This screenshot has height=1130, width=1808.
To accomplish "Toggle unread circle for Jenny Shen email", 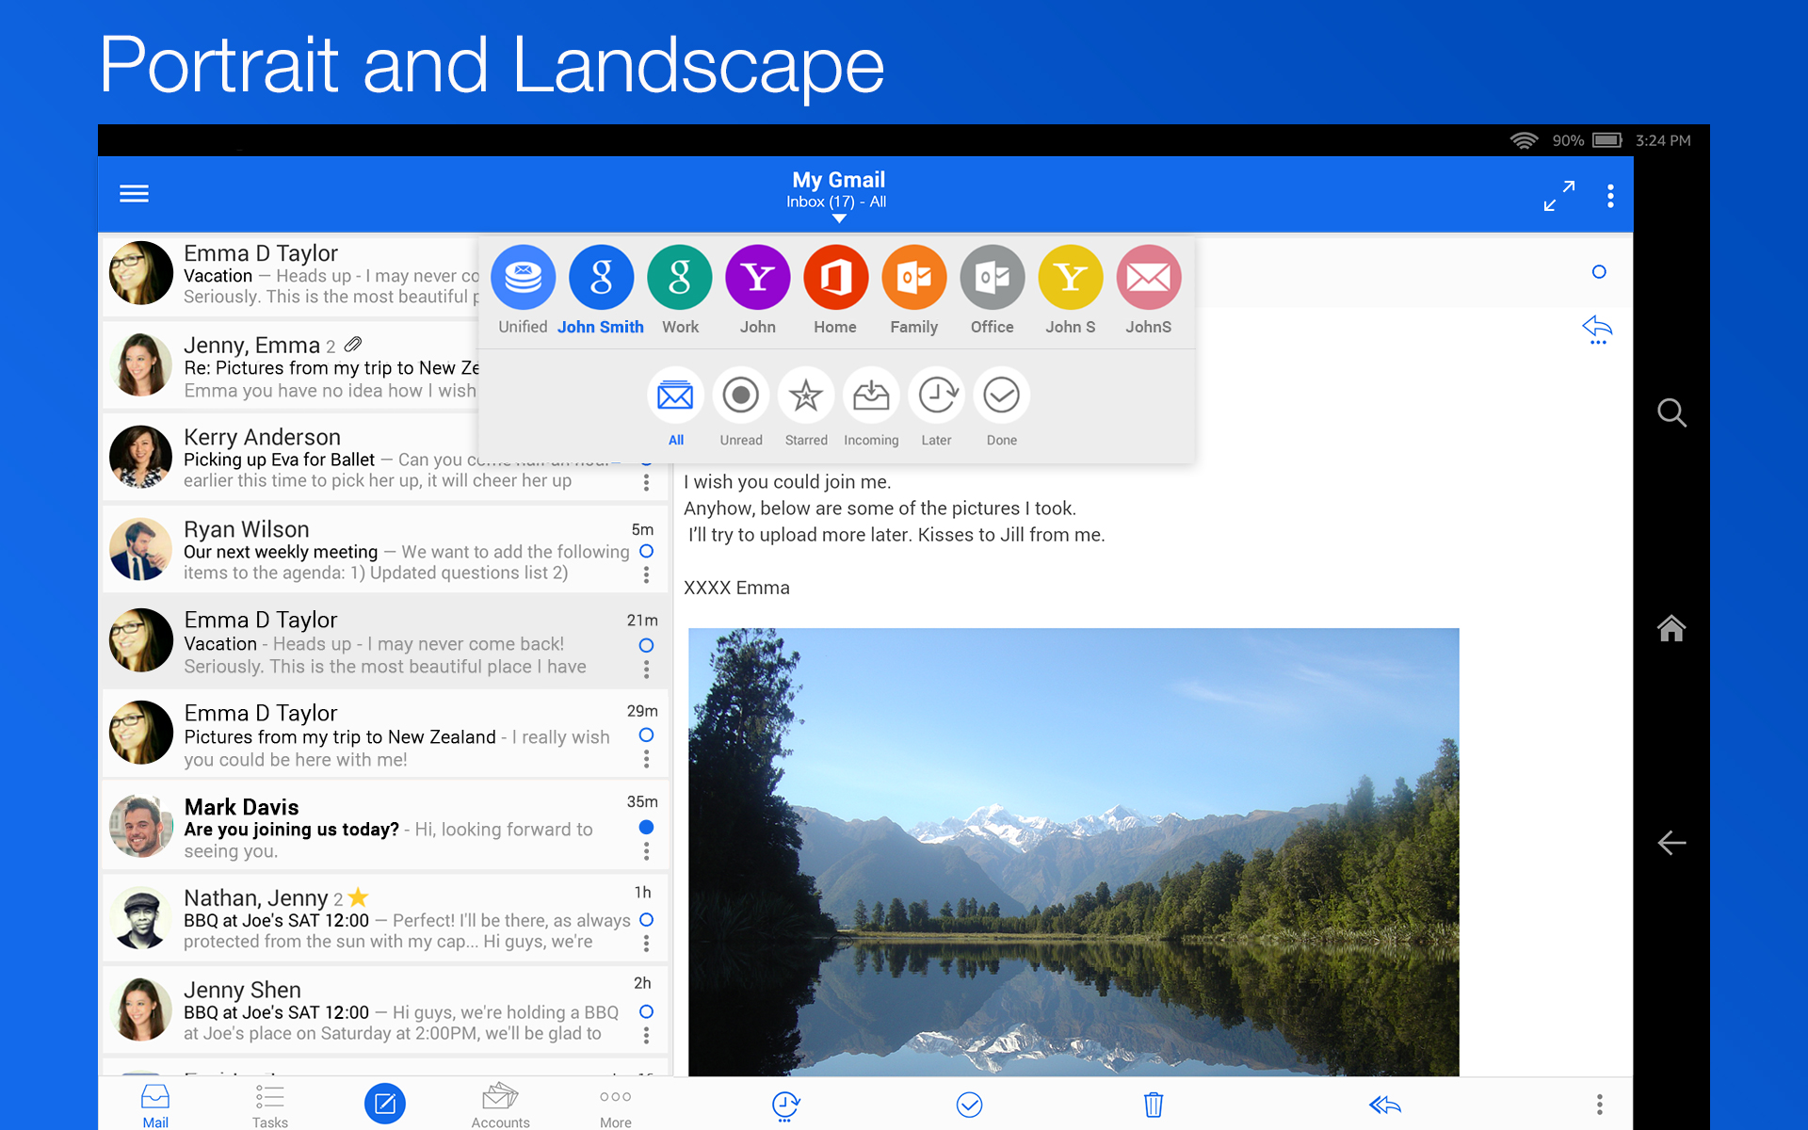I will [646, 1011].
